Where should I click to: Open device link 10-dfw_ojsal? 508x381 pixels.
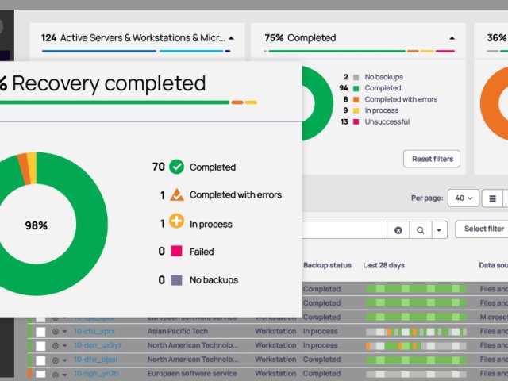[95, 360]
